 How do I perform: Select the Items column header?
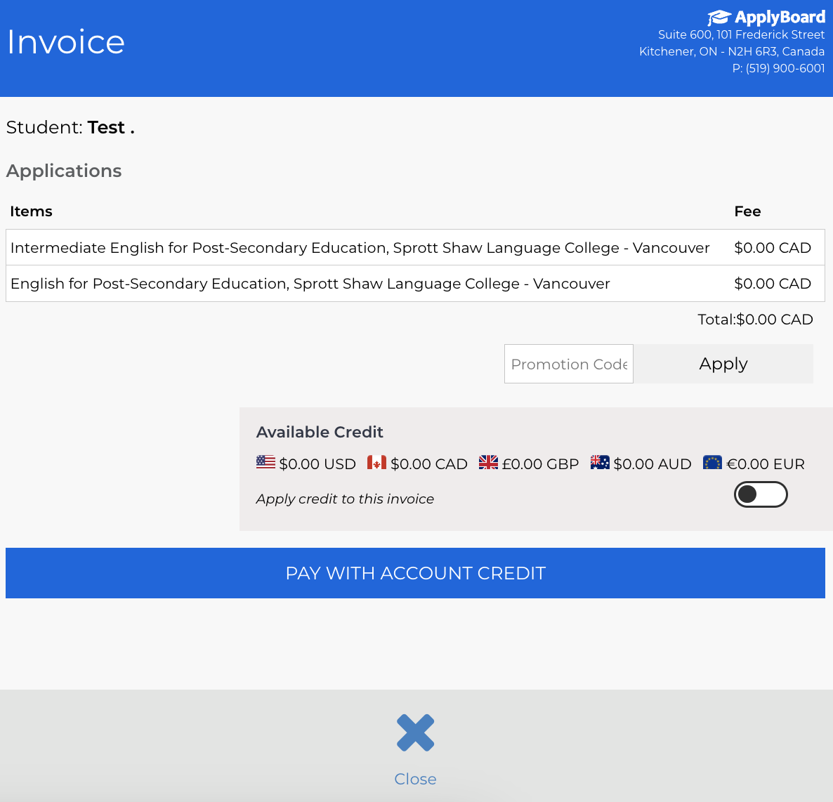point(32,211)
